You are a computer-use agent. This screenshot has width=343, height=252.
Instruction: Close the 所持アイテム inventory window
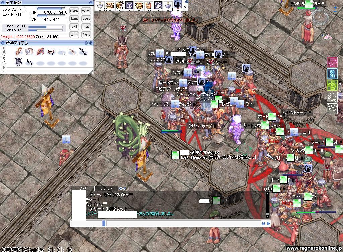click(x=91, y=43)
